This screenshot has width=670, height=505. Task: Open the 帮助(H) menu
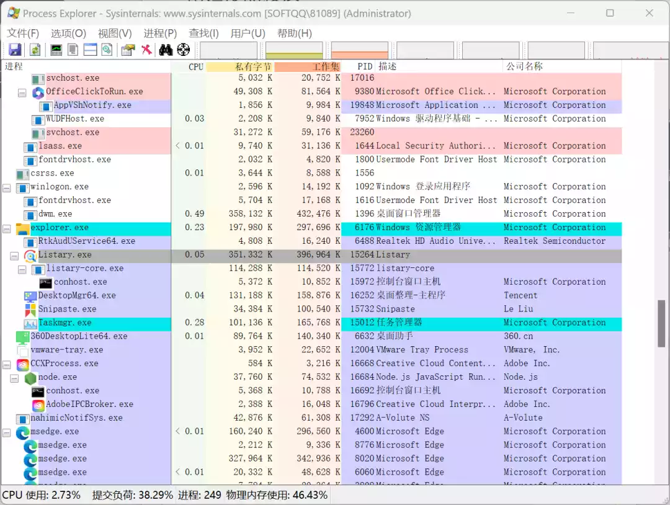point(295,34)
